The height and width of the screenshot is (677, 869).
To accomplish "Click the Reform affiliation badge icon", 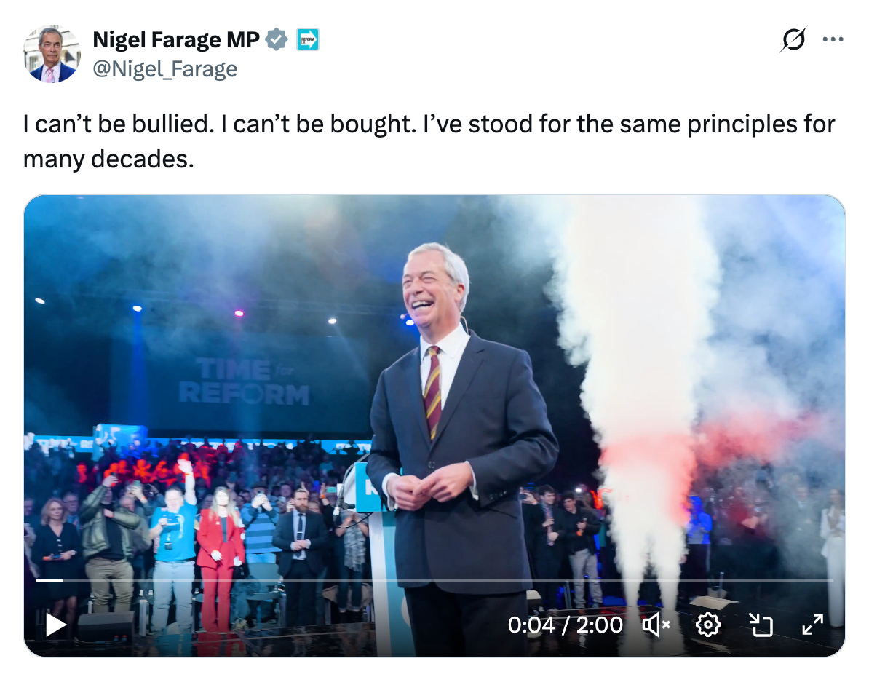I will tap(308, 40).
